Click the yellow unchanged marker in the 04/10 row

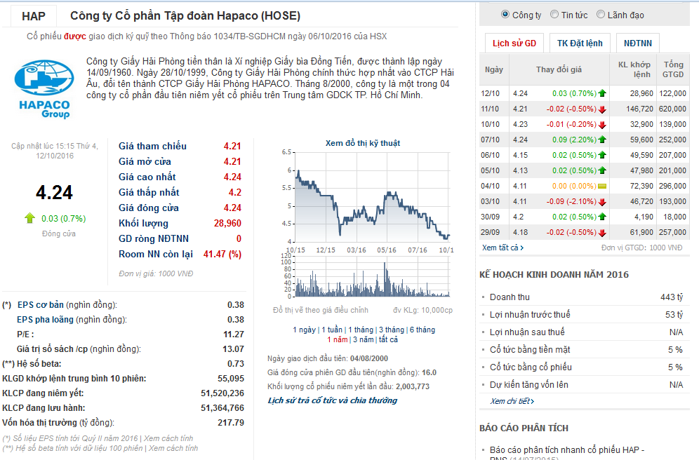point(602,186)
